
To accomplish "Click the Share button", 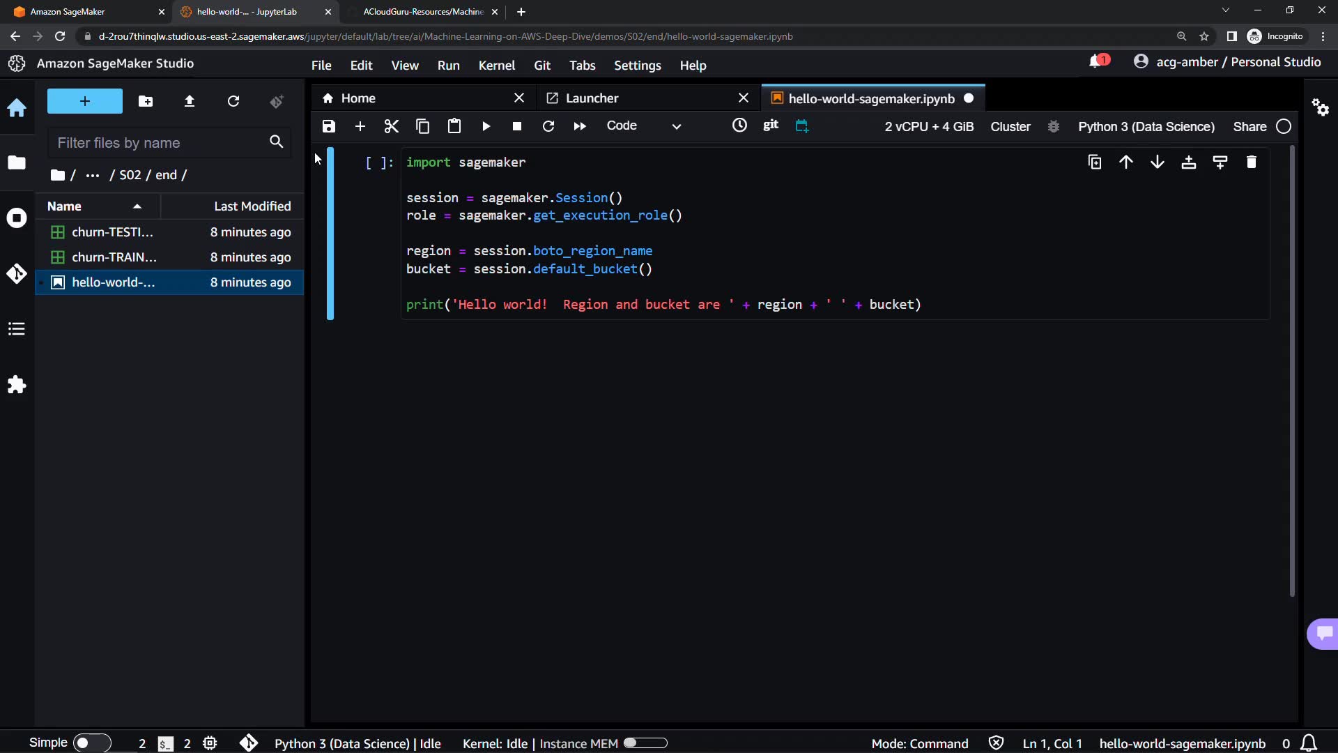I will [x=1249, y=127].
